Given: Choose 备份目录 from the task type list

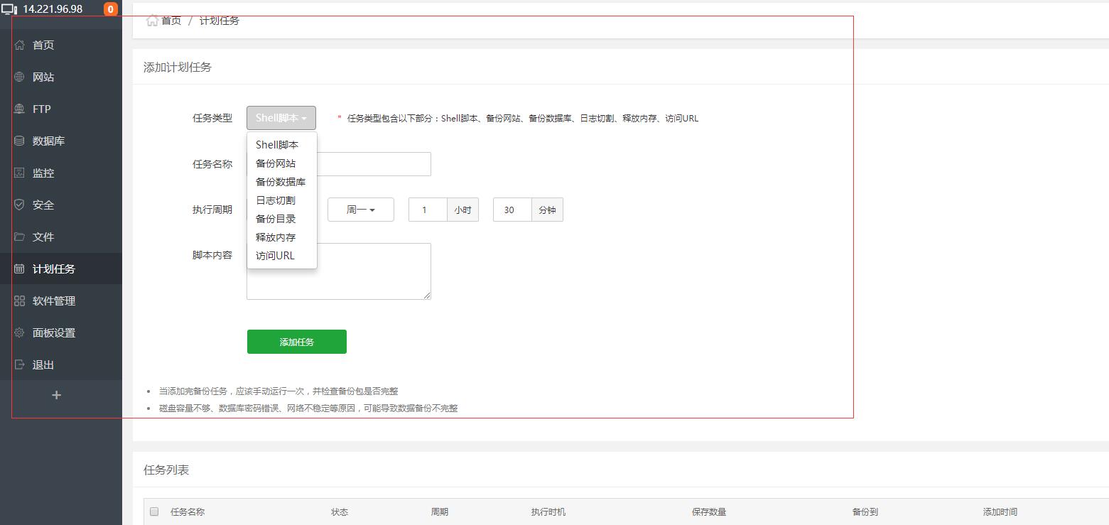Looking at the screenshot, I should [282, 219].
